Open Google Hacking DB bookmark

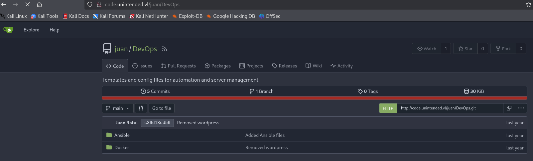(231, 16)
